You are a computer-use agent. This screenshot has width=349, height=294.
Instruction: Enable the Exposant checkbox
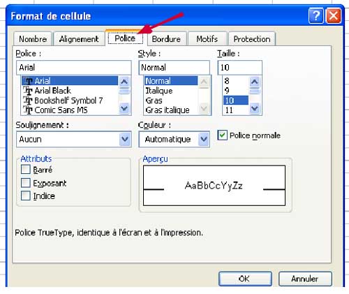pos(26,183)
